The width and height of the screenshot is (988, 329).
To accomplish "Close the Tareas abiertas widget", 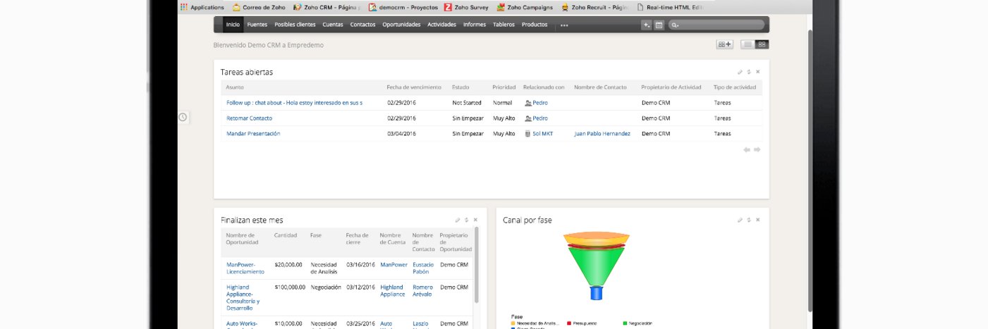I will tap(758, 72).
